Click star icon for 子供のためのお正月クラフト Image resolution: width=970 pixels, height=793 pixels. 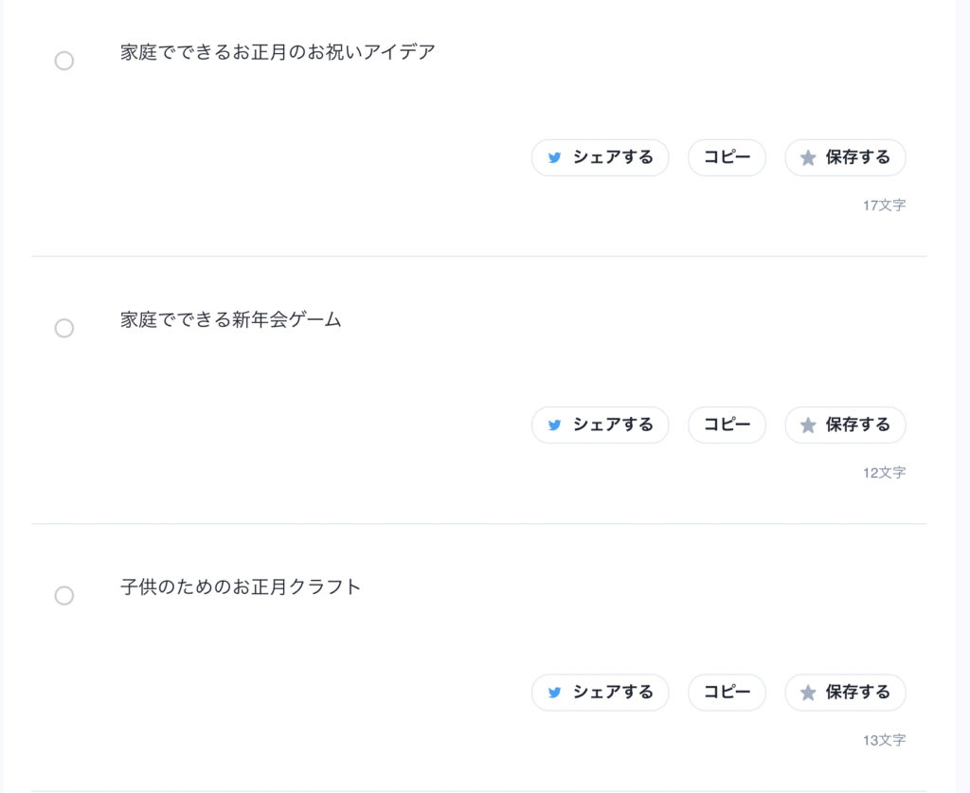pyautogui.click(x=808, y=693)
